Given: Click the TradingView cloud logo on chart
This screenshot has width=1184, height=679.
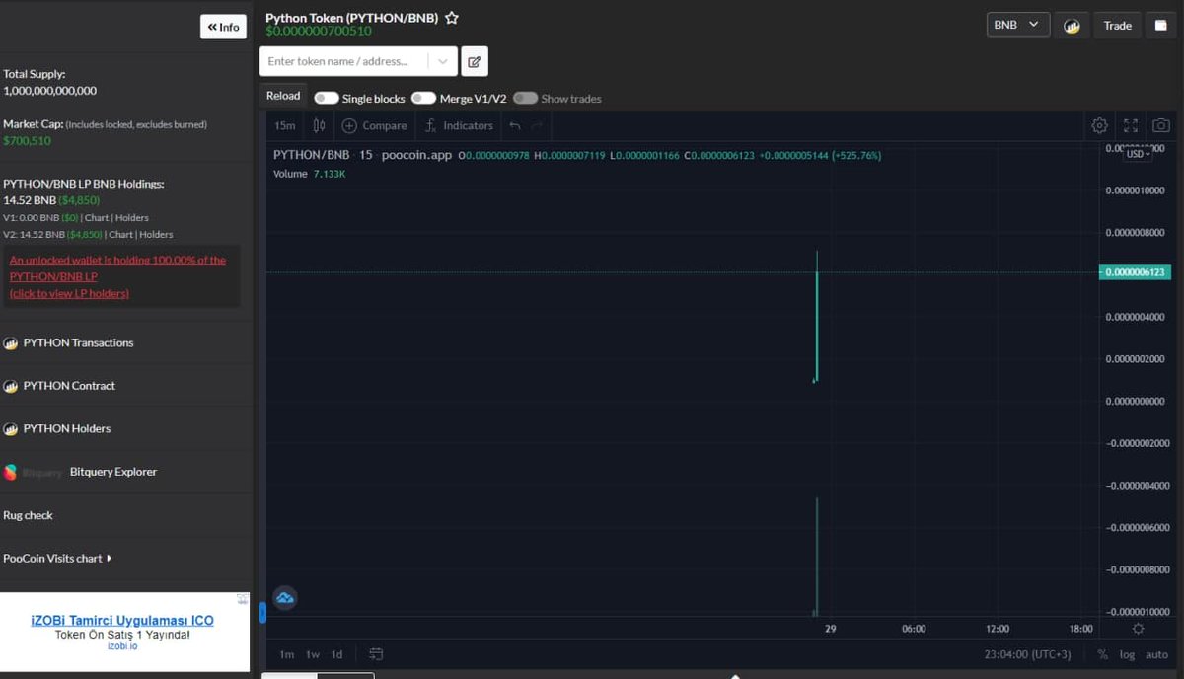Looking at the screenshot, I should click(285, 598).
